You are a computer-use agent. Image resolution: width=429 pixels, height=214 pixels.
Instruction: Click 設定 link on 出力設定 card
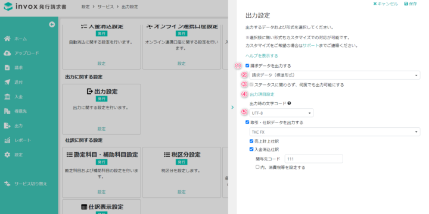coord(101,129)
